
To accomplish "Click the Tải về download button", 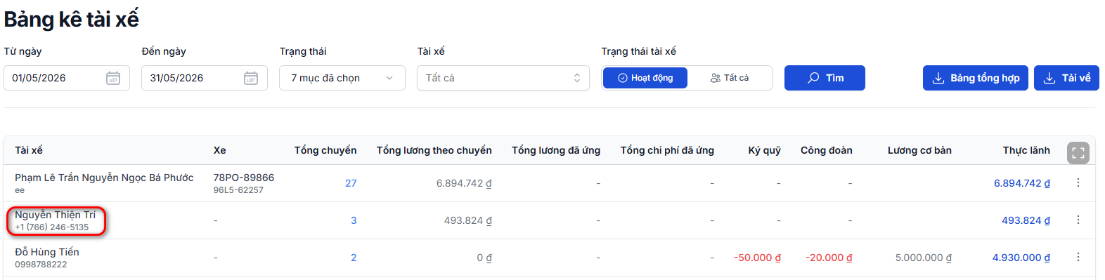I will click(x=1066, y=78).
